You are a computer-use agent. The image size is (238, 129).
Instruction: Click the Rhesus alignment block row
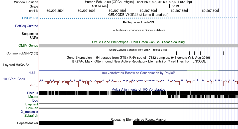click(139, 93)
